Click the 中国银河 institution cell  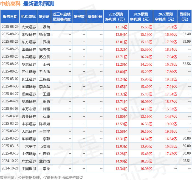29,169
